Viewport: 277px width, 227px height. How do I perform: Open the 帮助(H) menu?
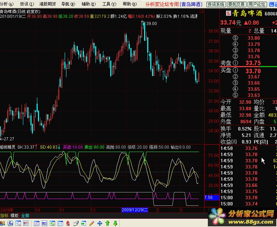130,4
